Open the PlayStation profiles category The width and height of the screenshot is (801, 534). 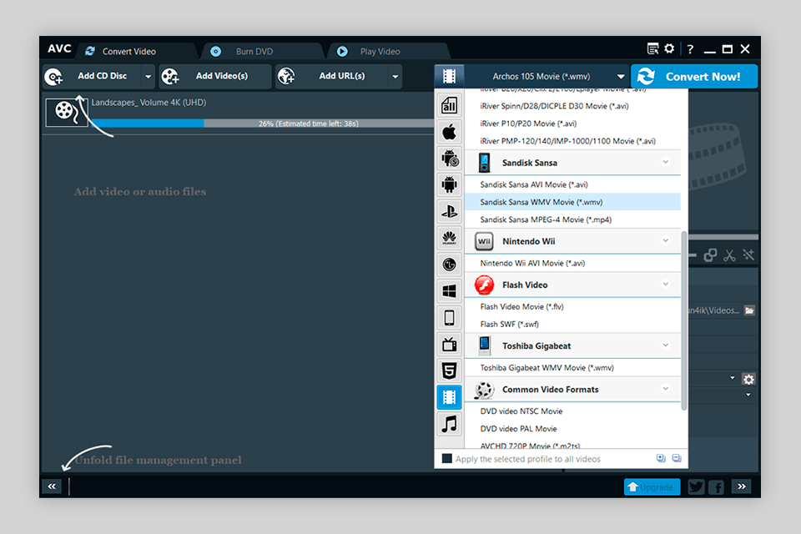449,211
